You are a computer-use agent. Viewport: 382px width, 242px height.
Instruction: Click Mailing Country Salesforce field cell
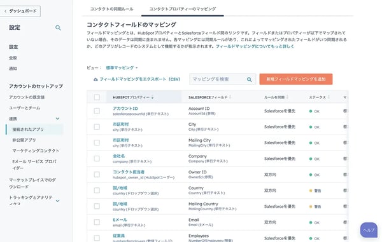213,206
